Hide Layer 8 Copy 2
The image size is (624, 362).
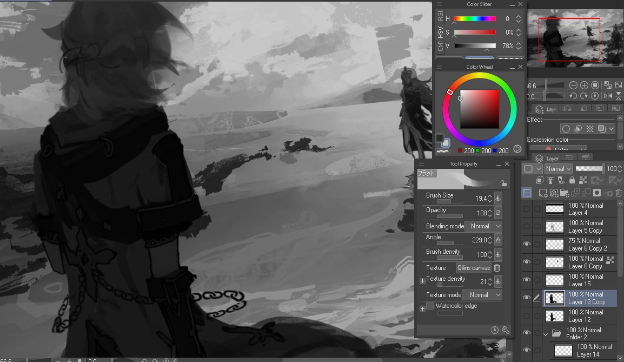click(x=527, y=244)
